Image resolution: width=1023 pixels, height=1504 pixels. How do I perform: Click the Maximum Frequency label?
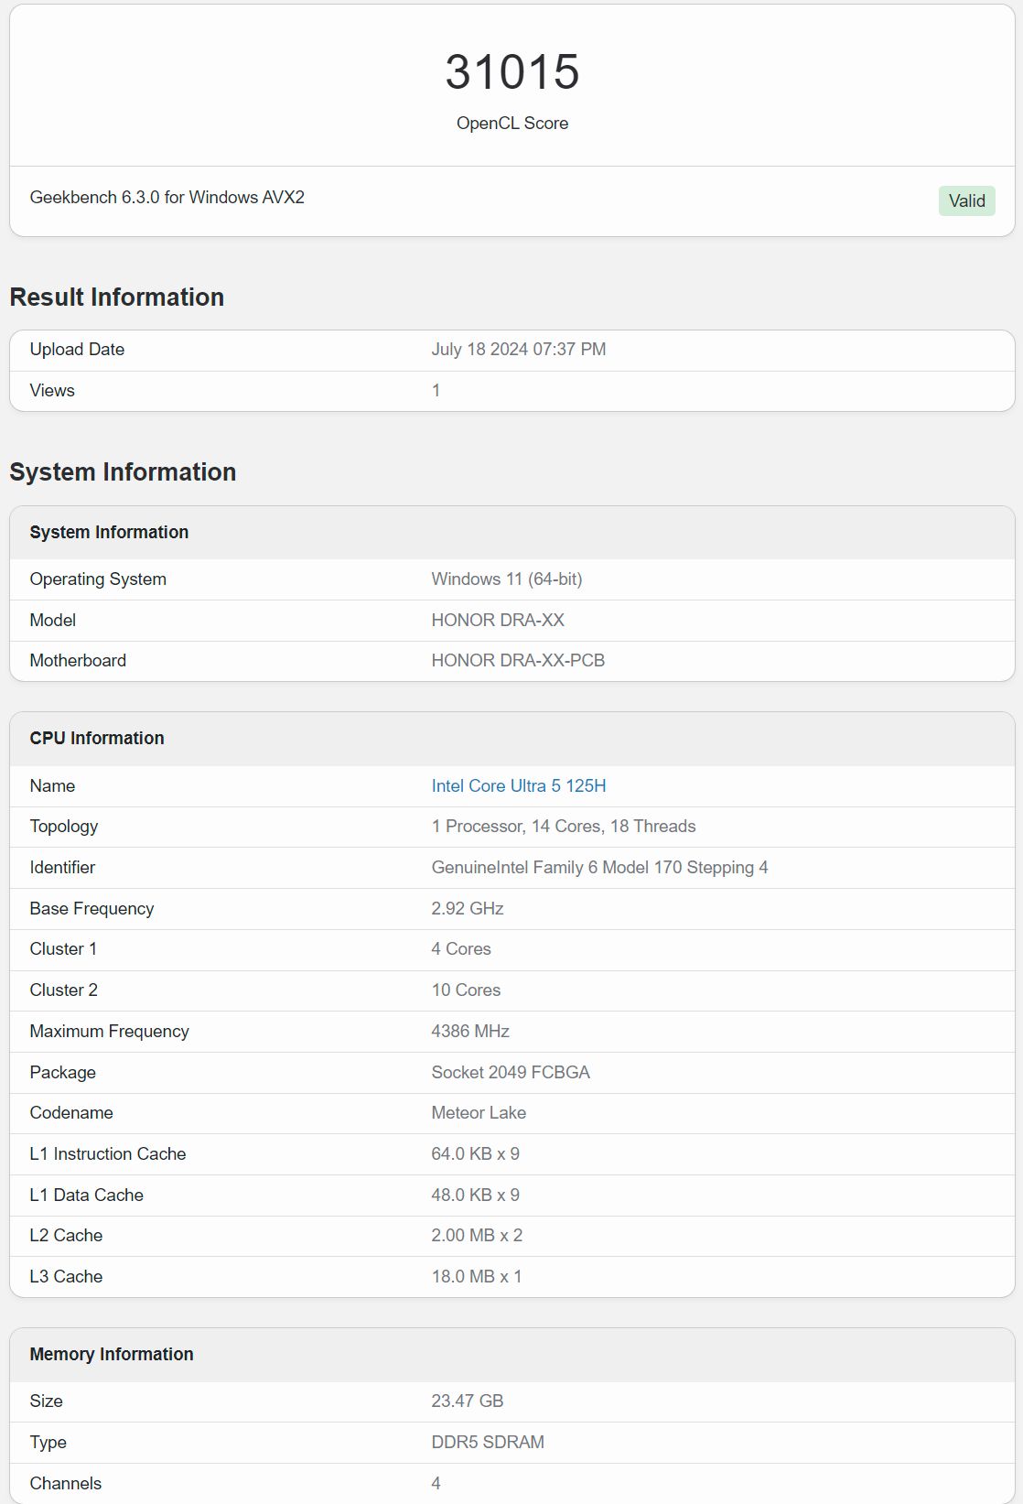click(109, 1031)
